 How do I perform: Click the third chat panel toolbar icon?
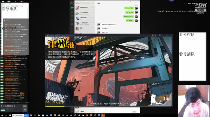click(6, 106)
